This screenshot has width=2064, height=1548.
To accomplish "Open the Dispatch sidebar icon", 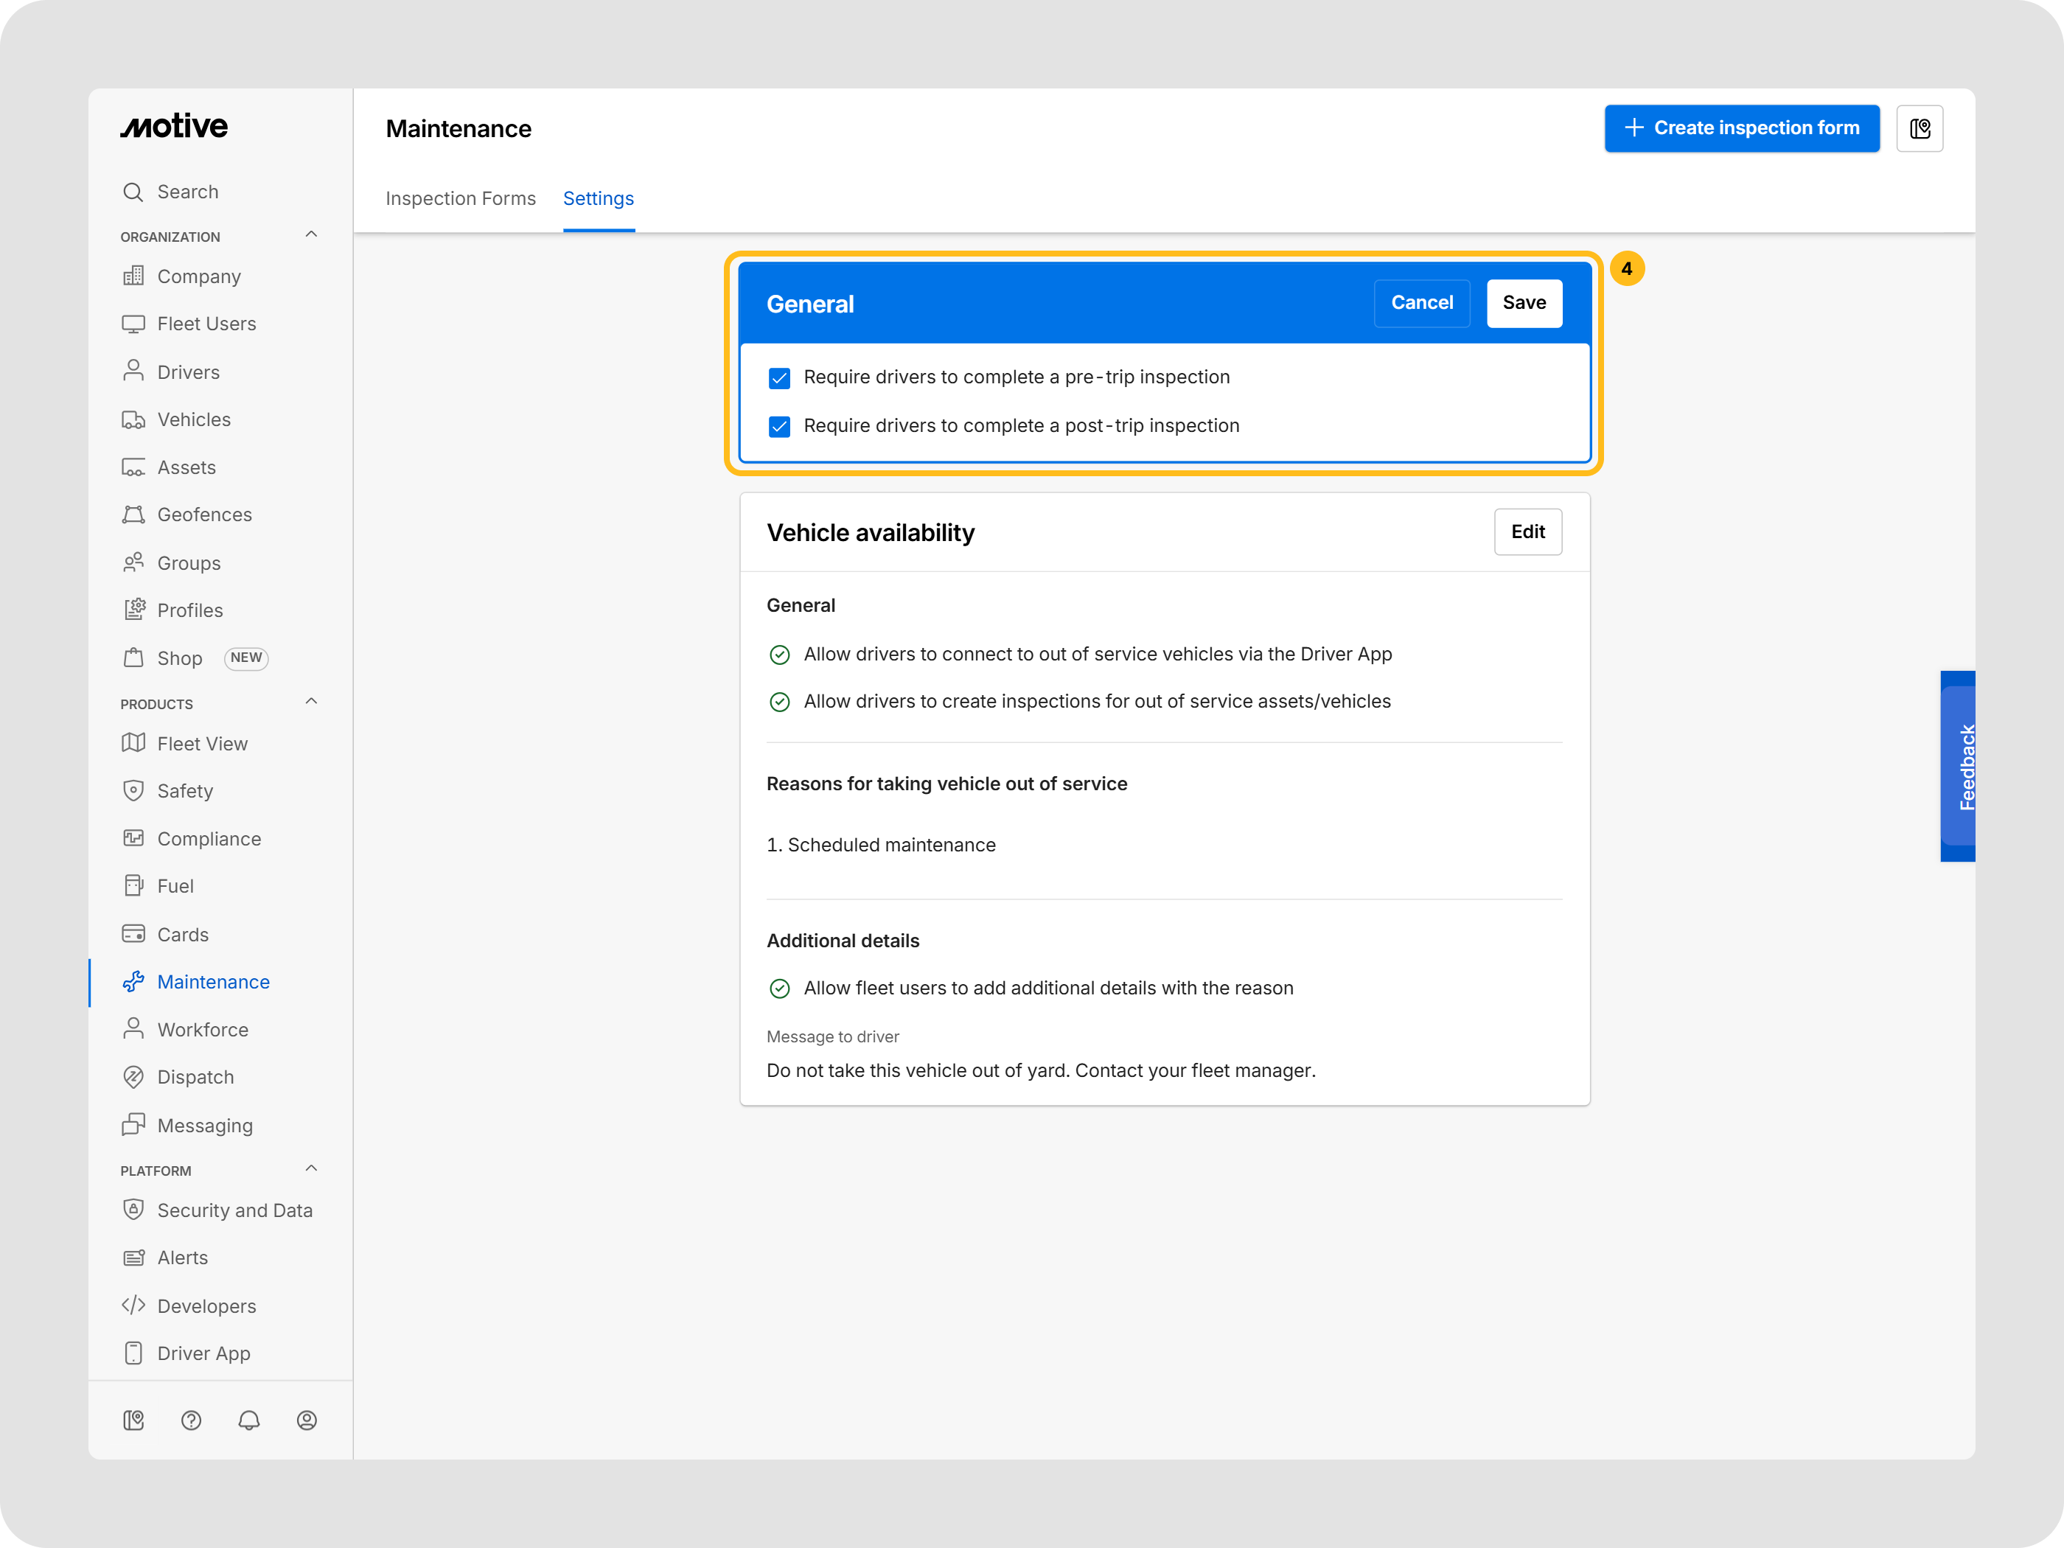I will pos(133,1077).
